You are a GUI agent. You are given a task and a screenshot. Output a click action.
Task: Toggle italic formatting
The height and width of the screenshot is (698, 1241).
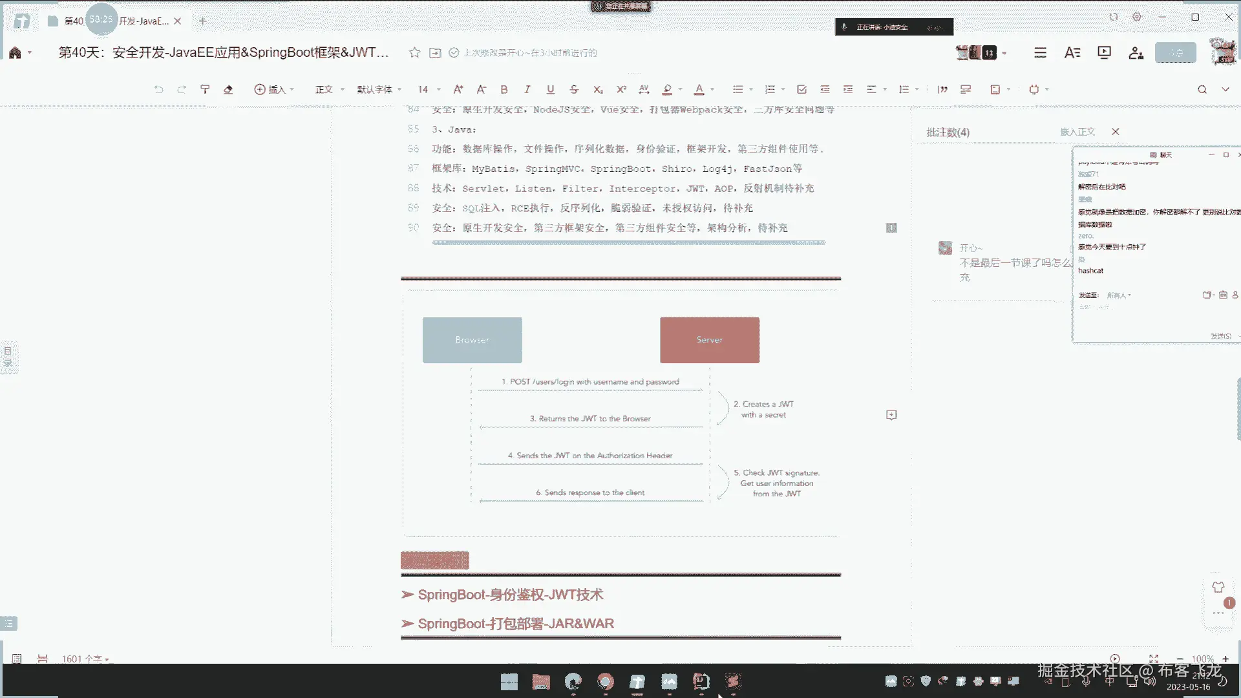(527, 89)
